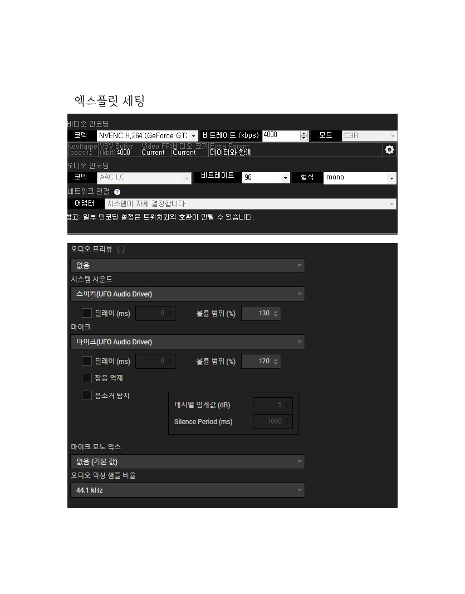This screenshot has height=594, width=465.
Task: Click the audio preview help icon
Action: 120,250
